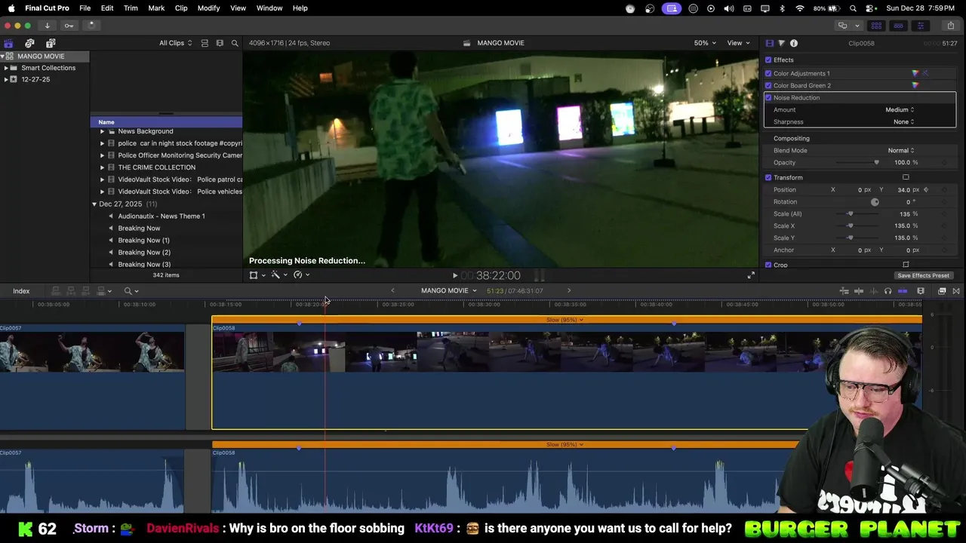This screenshot has height=543, width=966.
Task: Enter full screen viewer playback
Action: 750,275
